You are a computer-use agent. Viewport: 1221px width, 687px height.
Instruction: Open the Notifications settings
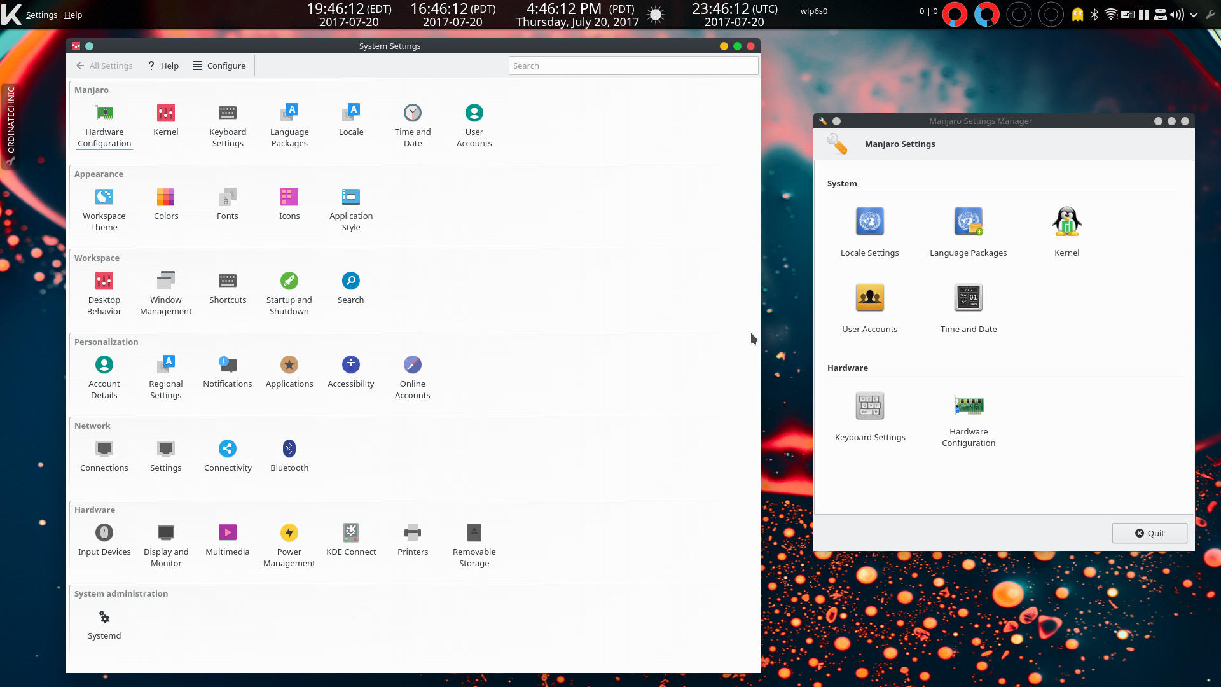click(228, 372)
